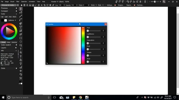This screenshot has width=179, height=100.
Task: Click the topmost brush tool in toolbox
Action: click(21, 9)
